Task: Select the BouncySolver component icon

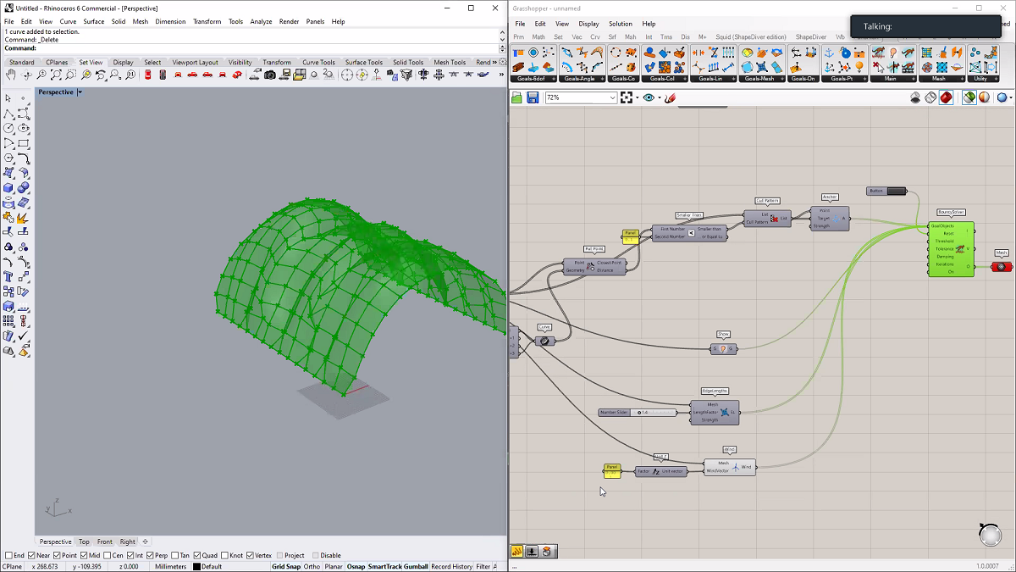Action: [x=952, y=248]
